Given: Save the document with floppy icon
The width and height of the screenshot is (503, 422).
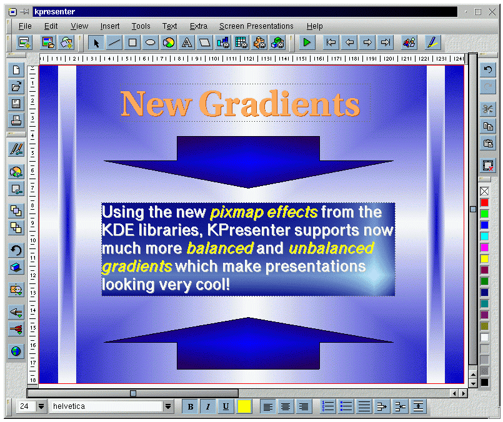Looking at the screenshot, I should click(16, 104).
